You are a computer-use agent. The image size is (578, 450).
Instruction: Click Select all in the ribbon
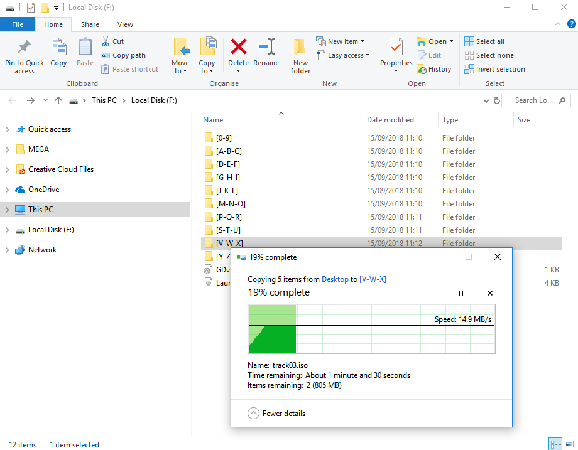484,41
